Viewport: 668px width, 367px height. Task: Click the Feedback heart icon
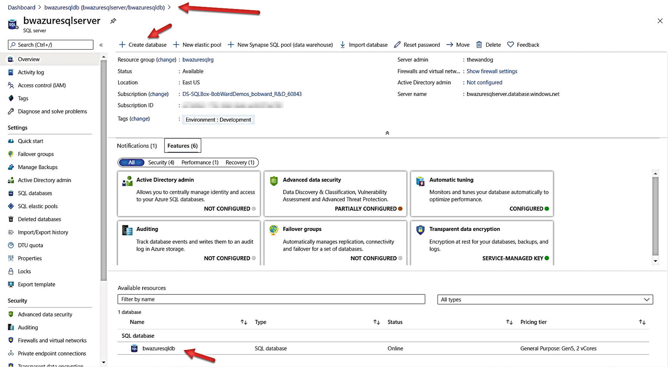pos(510,44)
